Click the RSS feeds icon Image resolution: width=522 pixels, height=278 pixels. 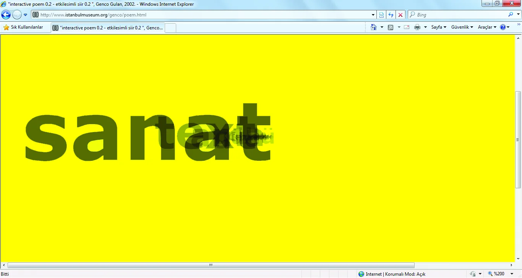(x=391, y=27)
